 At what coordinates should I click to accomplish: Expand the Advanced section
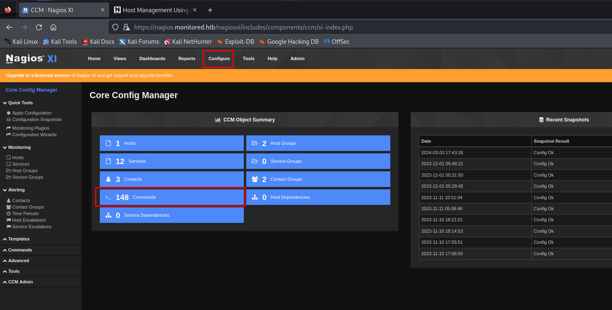coord(16,261)
